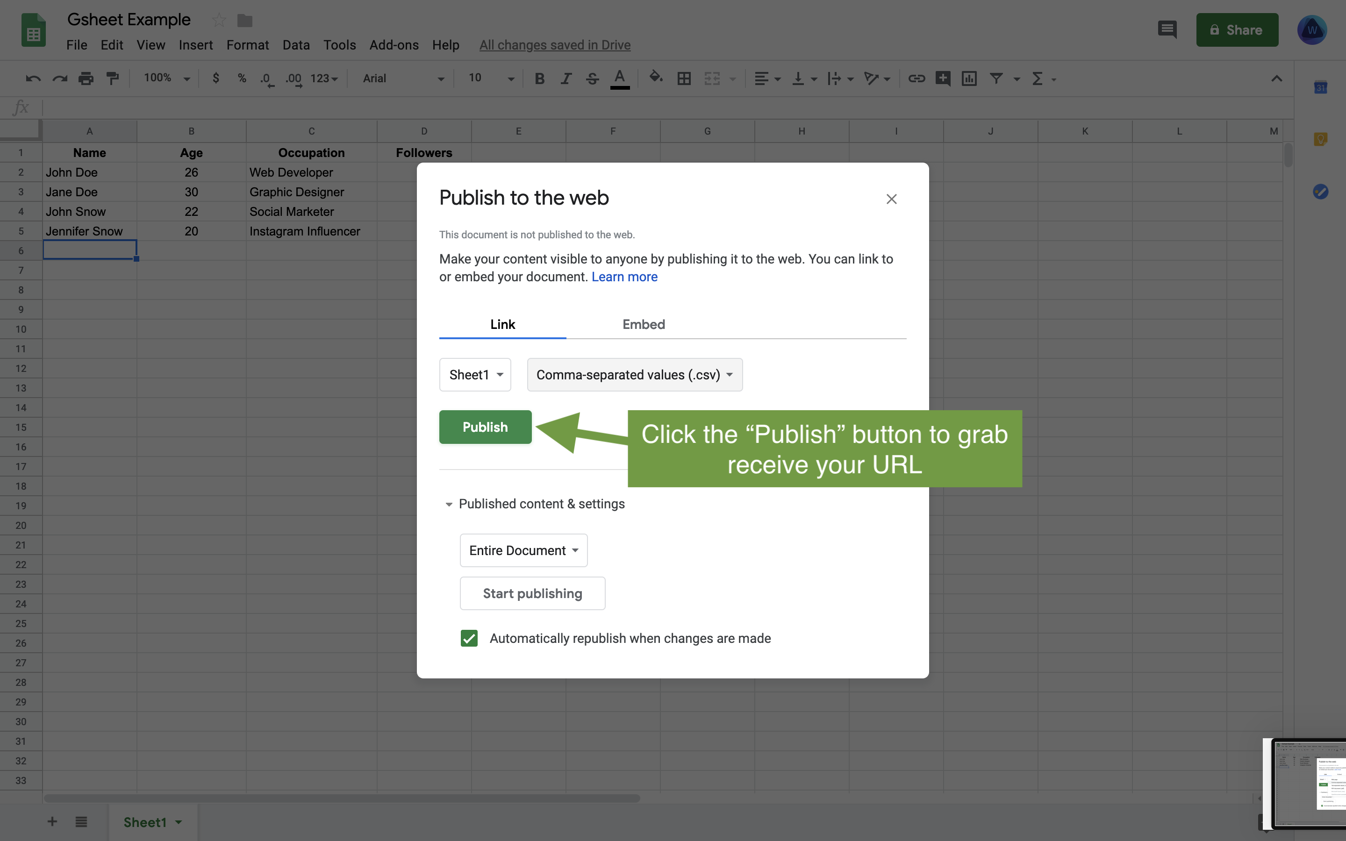Open the font size 10 dropdown
This screenshot has width=1346, height=841.
491,78
